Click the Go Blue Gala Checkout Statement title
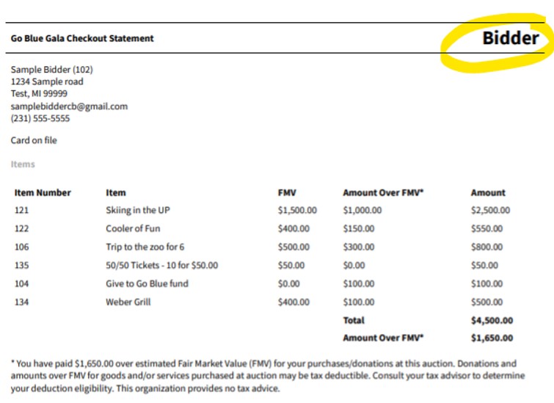 (82, 38)
